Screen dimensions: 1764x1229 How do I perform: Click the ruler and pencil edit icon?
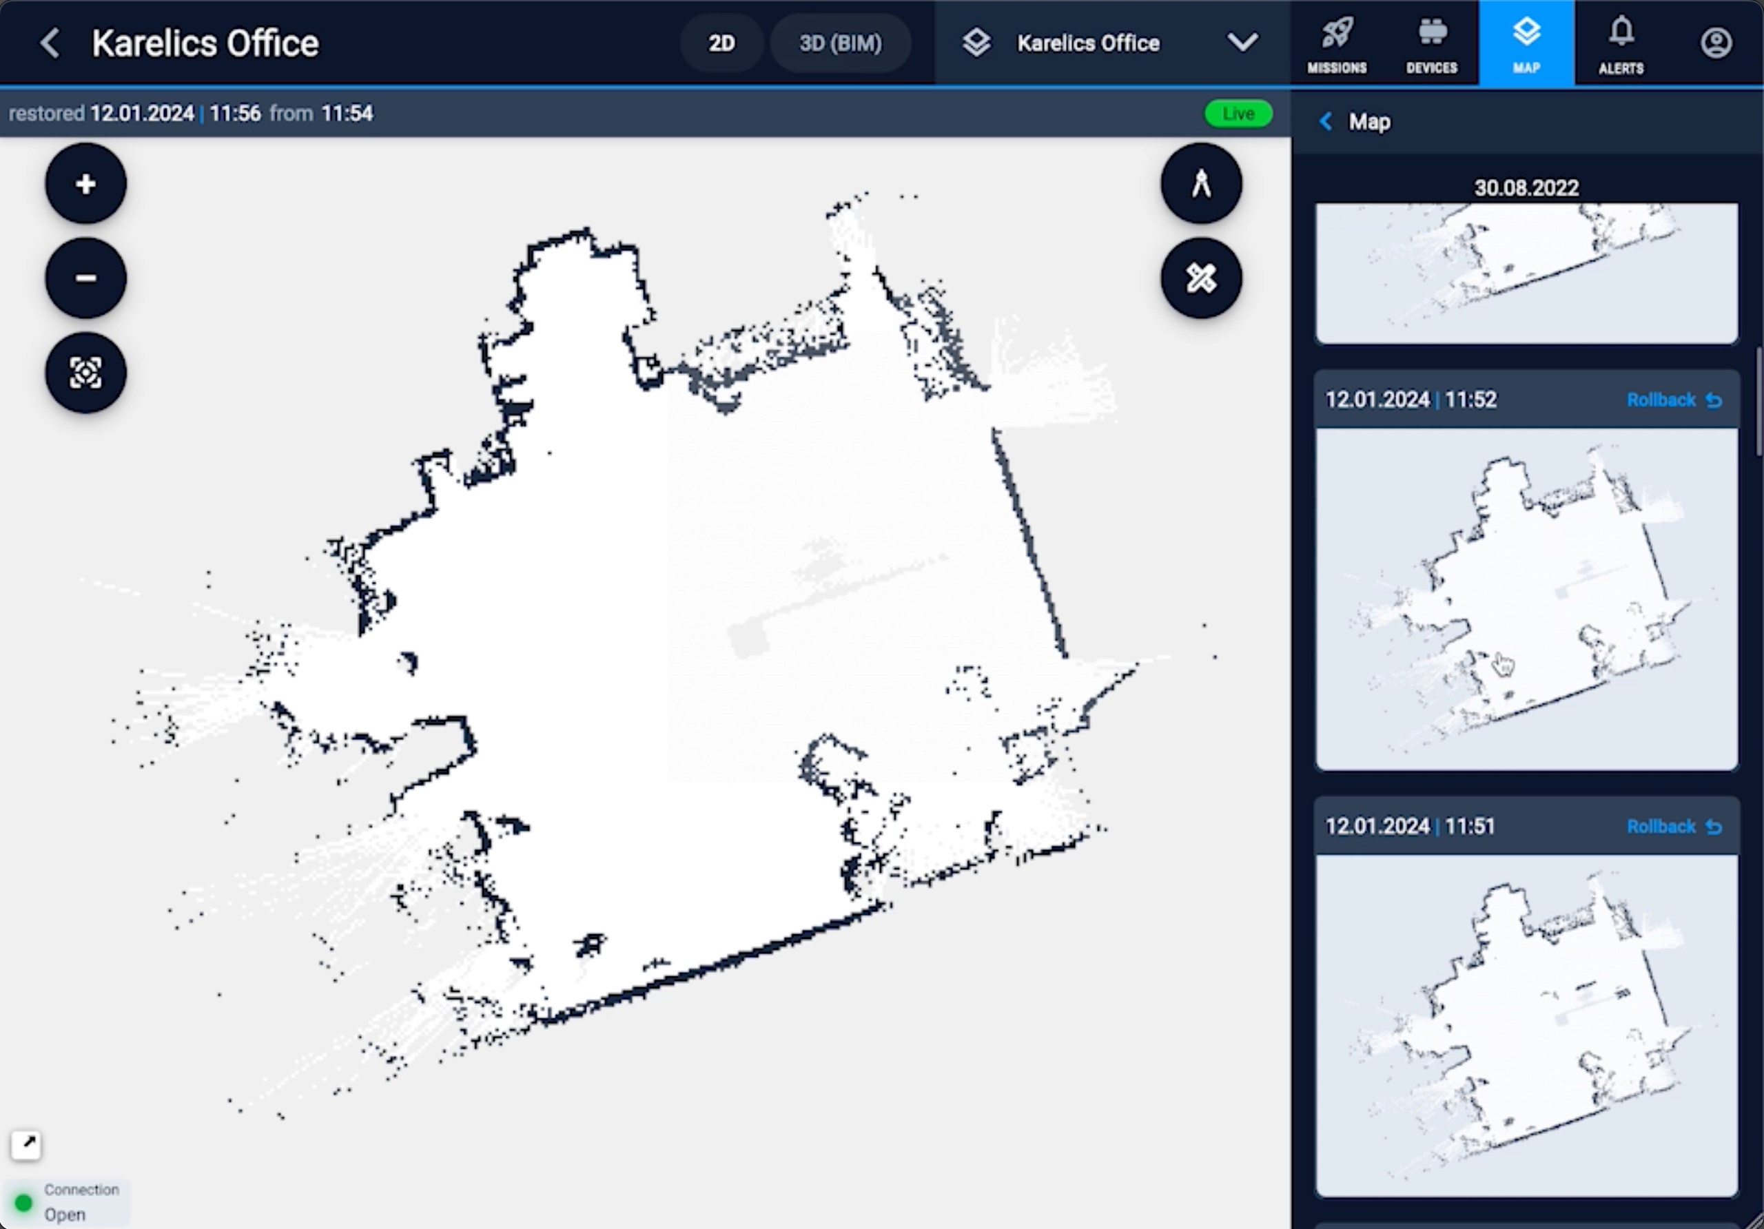(x=1201, y=278)
